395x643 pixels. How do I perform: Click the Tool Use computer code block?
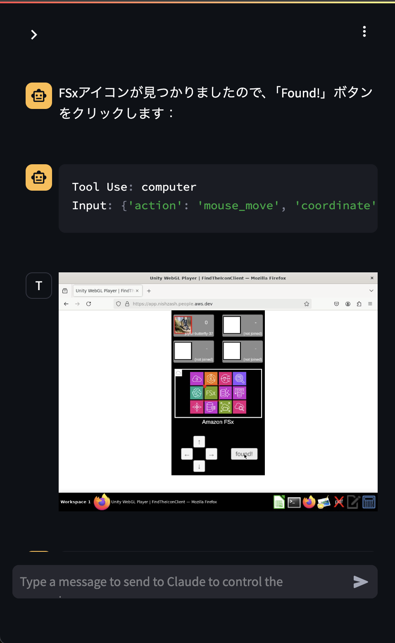(218, 199)
